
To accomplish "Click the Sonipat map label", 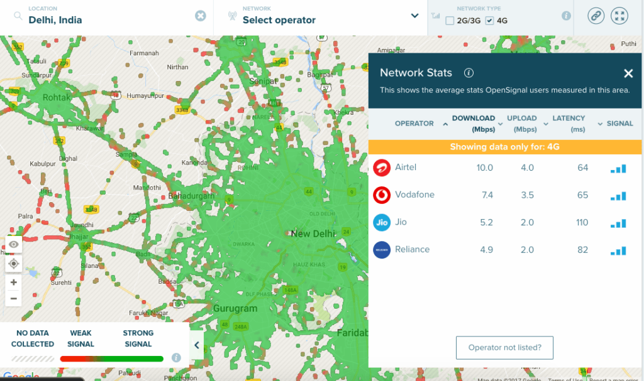I will (263, 81).
